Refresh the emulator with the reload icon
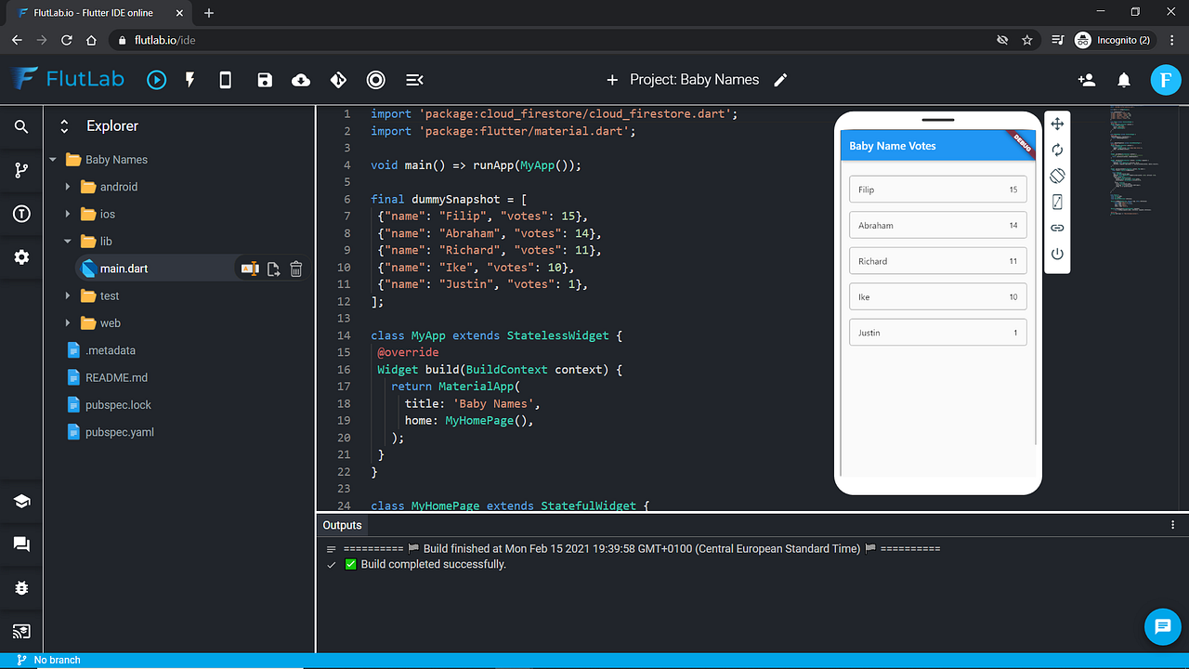This screenshot has height=669, width=1189. coord(1057,149)
